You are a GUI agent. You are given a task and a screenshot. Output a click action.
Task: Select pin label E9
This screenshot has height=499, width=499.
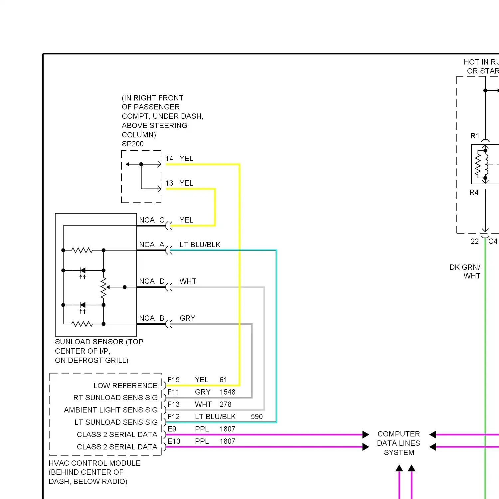pos(172,429)
